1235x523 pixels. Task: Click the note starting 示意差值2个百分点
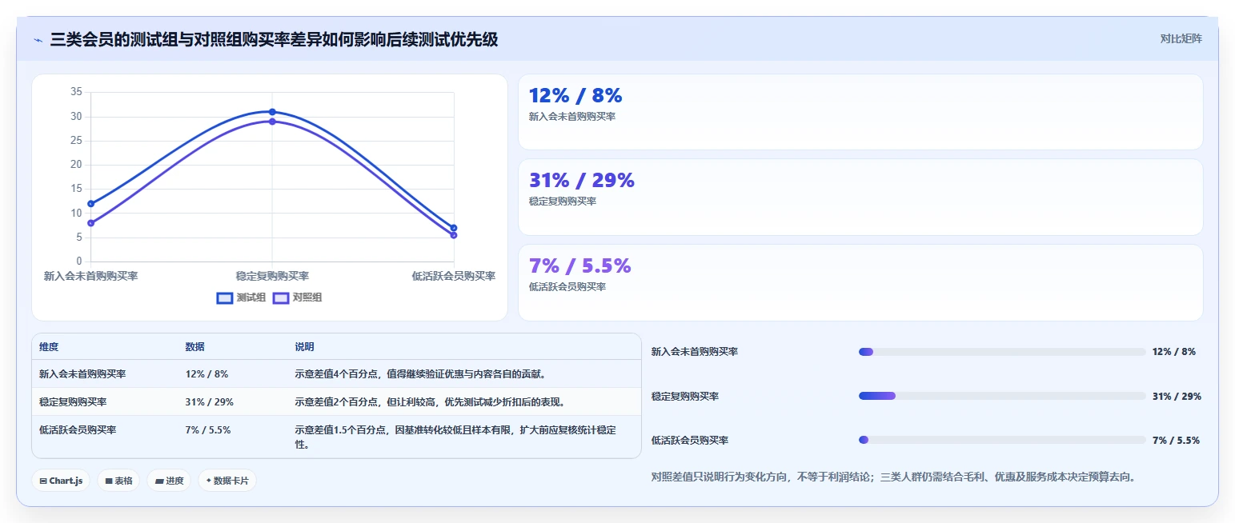431,401
